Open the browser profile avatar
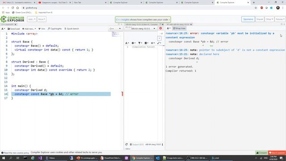 [278, 8]
